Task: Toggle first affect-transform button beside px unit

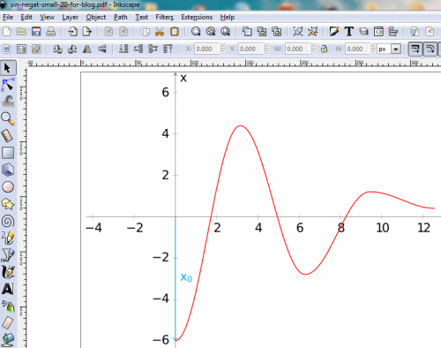Action: pos(415,49)
